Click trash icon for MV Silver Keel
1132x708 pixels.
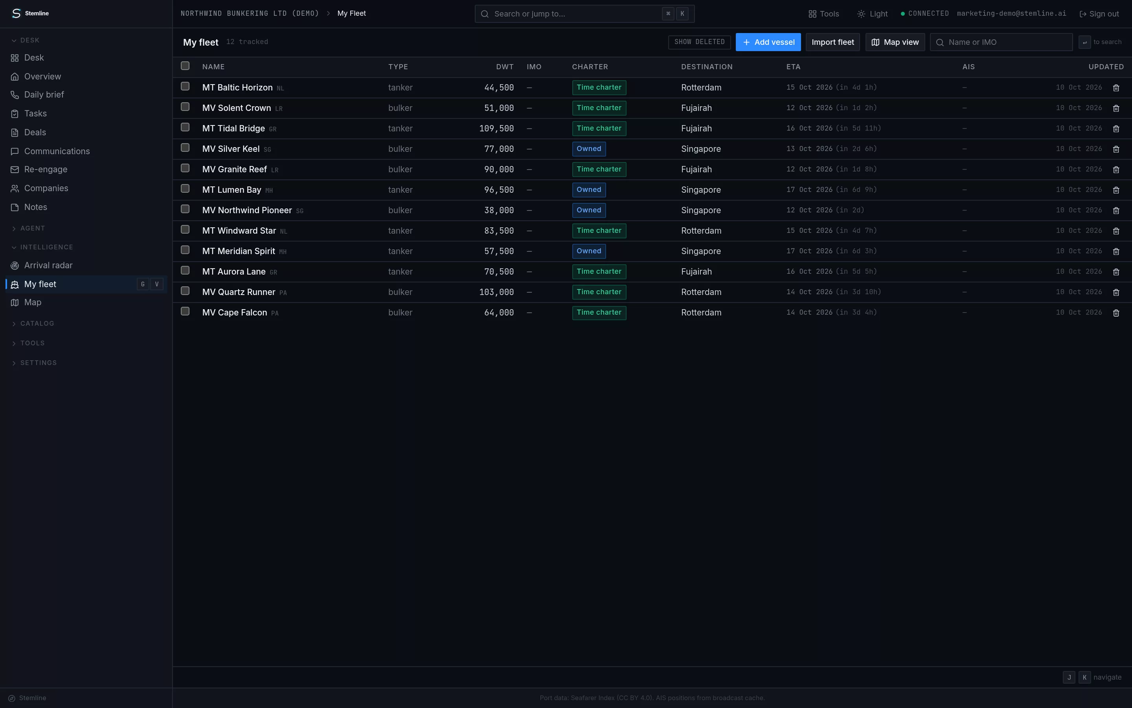[1115, 149]
